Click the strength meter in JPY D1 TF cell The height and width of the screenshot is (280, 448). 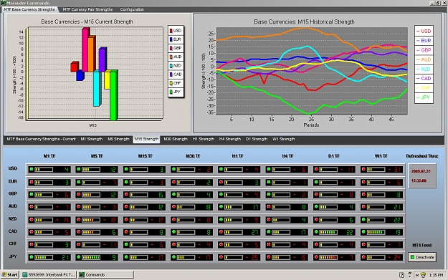(328, 257)
